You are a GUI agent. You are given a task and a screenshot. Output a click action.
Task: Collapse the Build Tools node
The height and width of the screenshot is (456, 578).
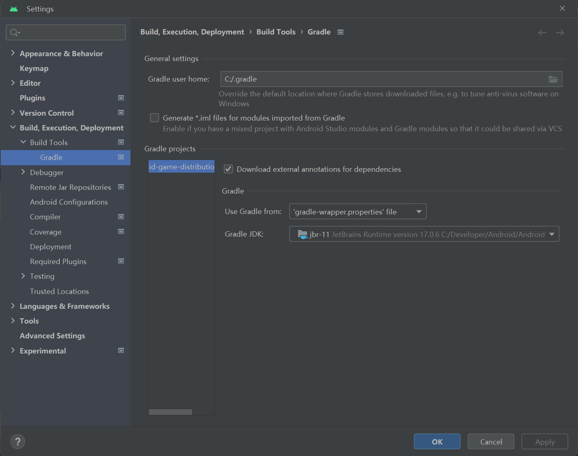click(23, 142)
